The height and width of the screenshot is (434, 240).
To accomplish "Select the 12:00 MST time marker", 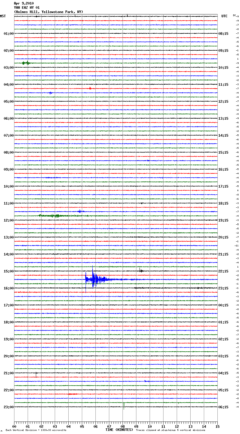I will (9, 220).
